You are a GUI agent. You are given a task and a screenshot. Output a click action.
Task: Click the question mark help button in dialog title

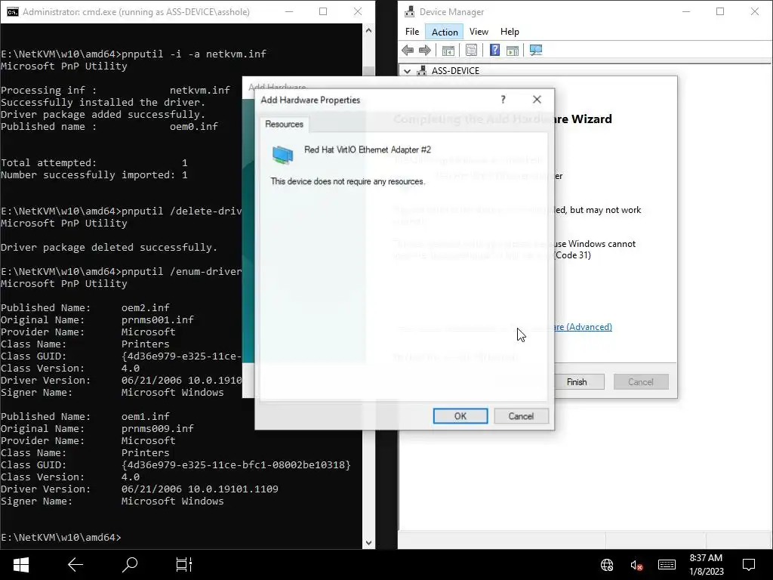point(503,100)
